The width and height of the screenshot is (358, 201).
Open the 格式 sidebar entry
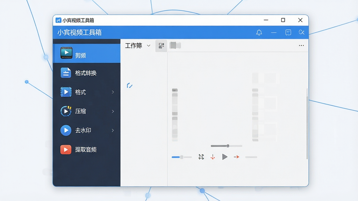[x=87, y=92]
